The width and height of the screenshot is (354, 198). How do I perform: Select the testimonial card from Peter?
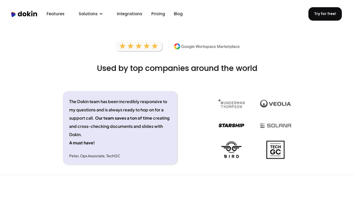(120, 128)
